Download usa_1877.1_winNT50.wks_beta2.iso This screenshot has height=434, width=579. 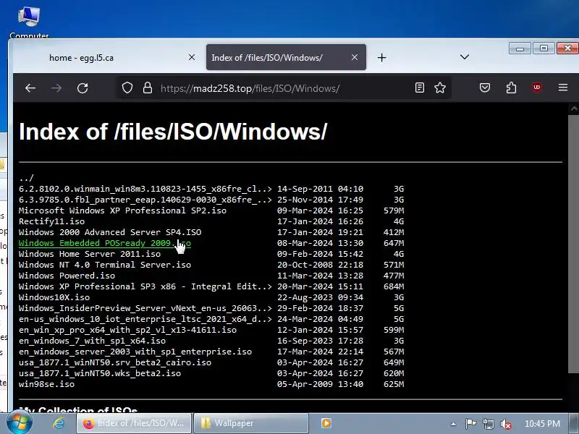pyautogui.click(x=100, y=373)
